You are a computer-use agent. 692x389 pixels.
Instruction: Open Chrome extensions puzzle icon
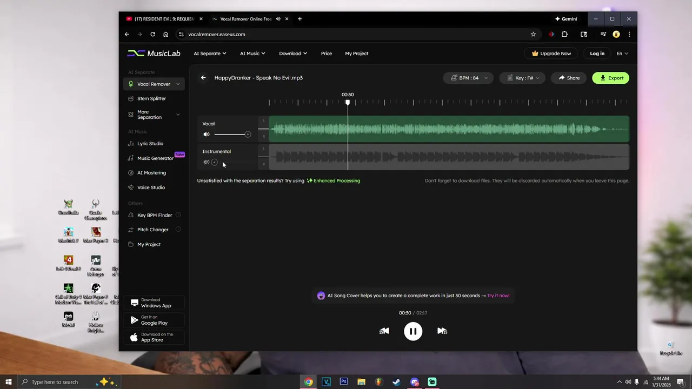point(564,34)
